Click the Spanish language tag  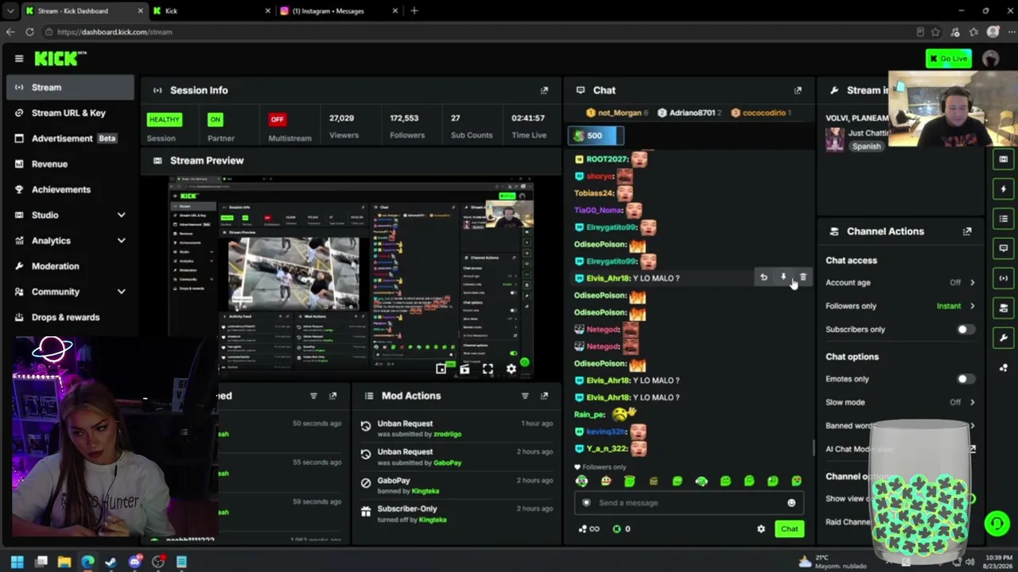[x=866, y=146]
